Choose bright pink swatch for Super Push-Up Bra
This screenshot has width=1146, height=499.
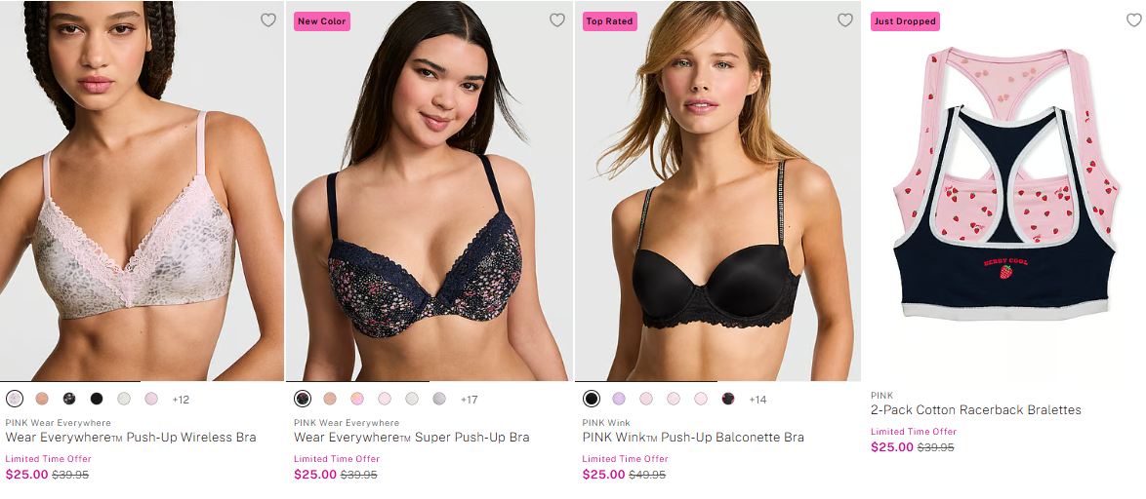click(x=357, y=399)
